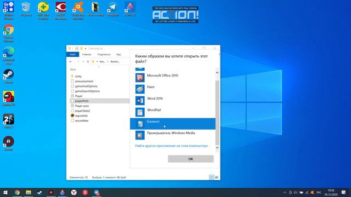Click the app list scrollbar thumb

(217, 112)
